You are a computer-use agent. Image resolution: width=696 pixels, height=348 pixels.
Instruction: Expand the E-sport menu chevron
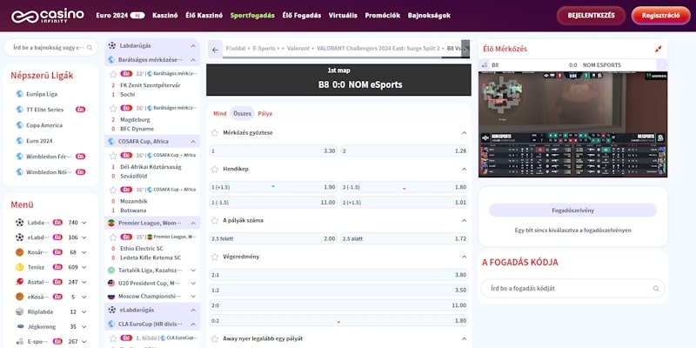tap(84, 341)
